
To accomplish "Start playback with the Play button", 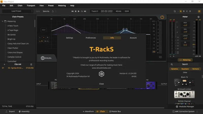I will click(79, 11).
